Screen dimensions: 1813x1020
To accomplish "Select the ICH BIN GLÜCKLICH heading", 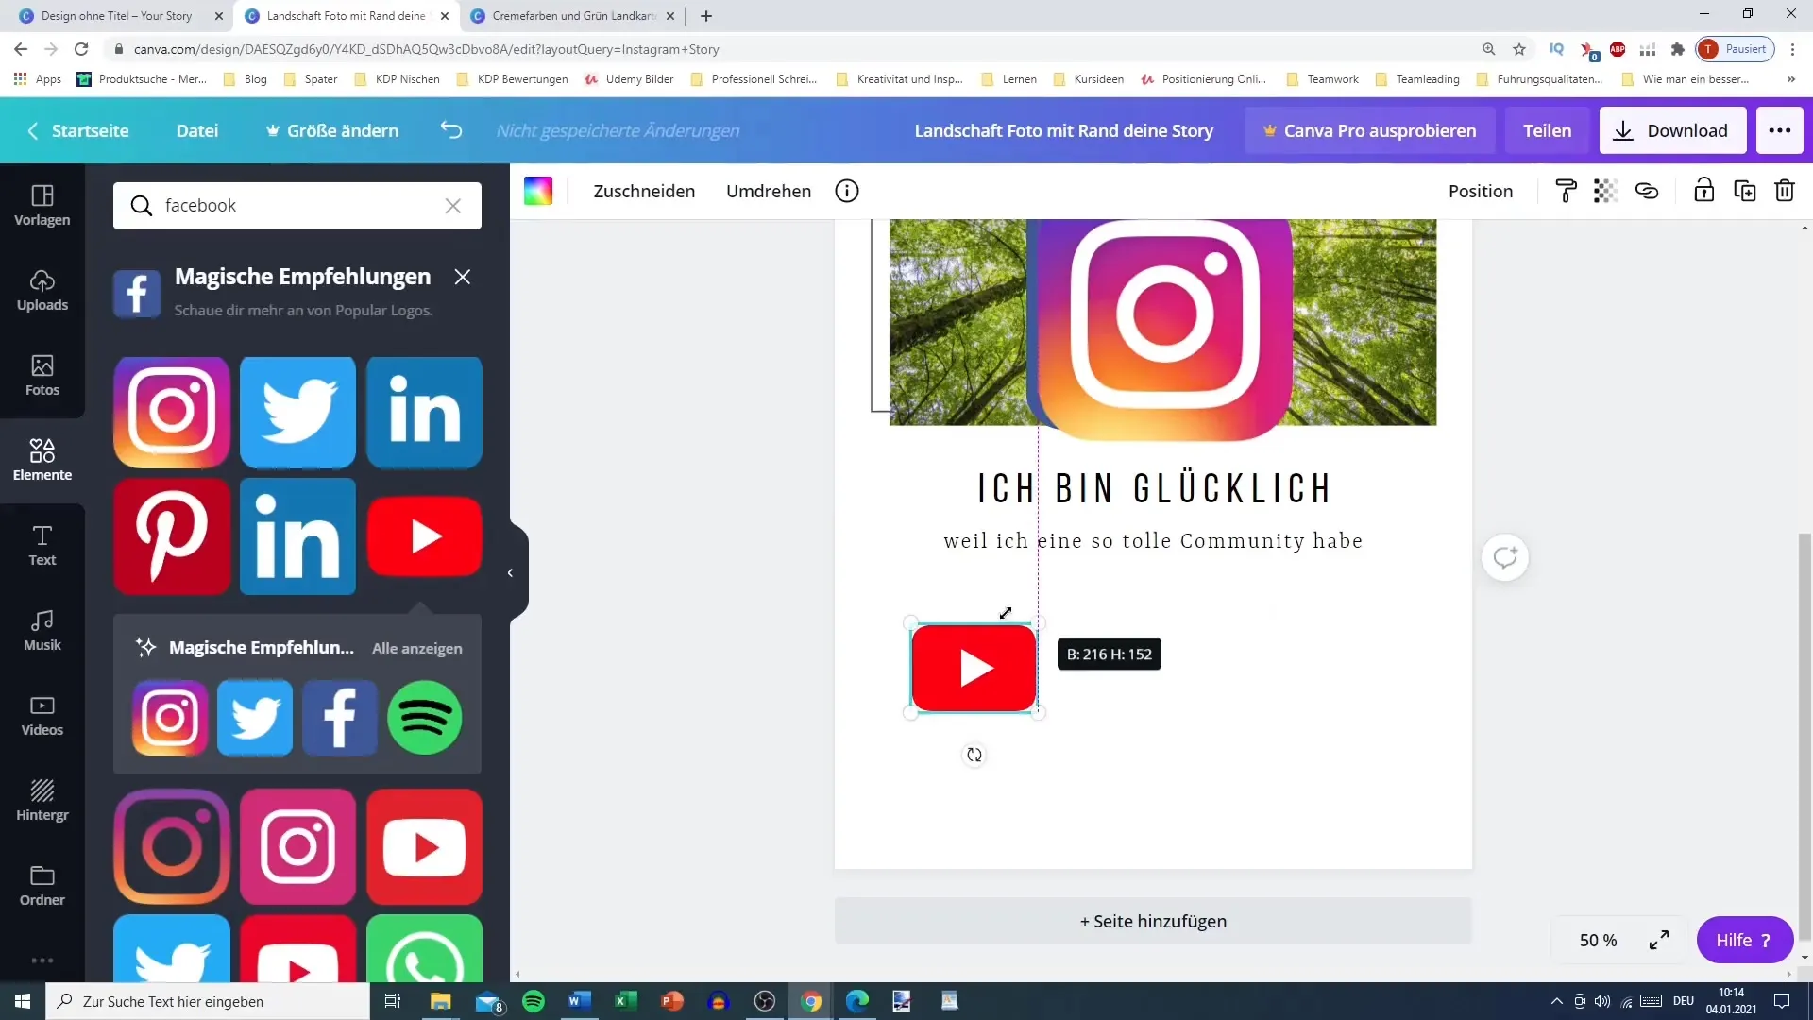I will [x=1153, y=488].
